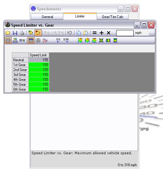Select the 2nd Gear row header

click(x=20, y=70)
